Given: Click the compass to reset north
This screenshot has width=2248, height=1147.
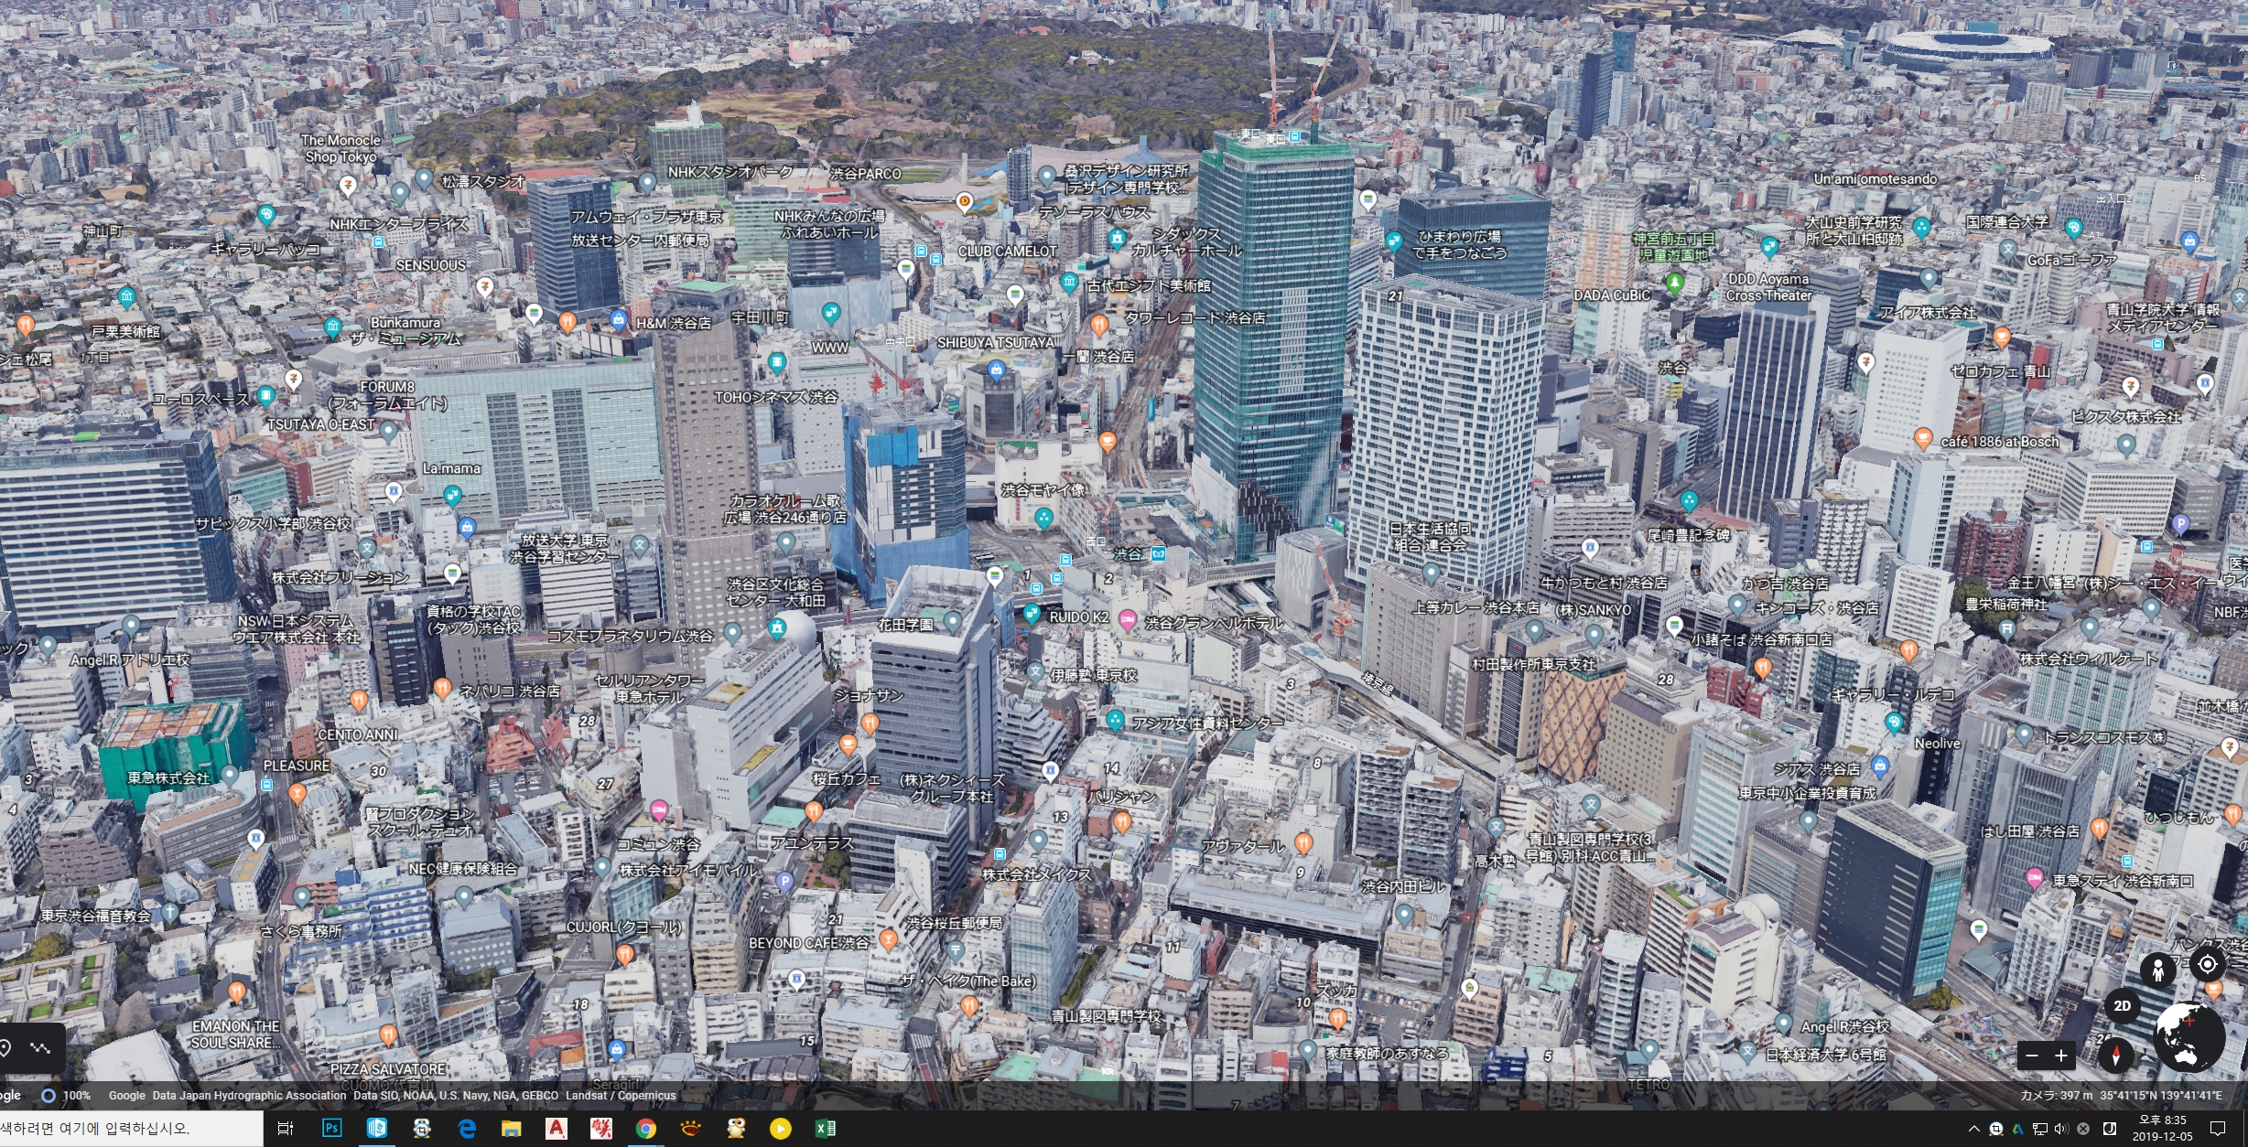Looking at the screenshot, I should 2115,1055.
